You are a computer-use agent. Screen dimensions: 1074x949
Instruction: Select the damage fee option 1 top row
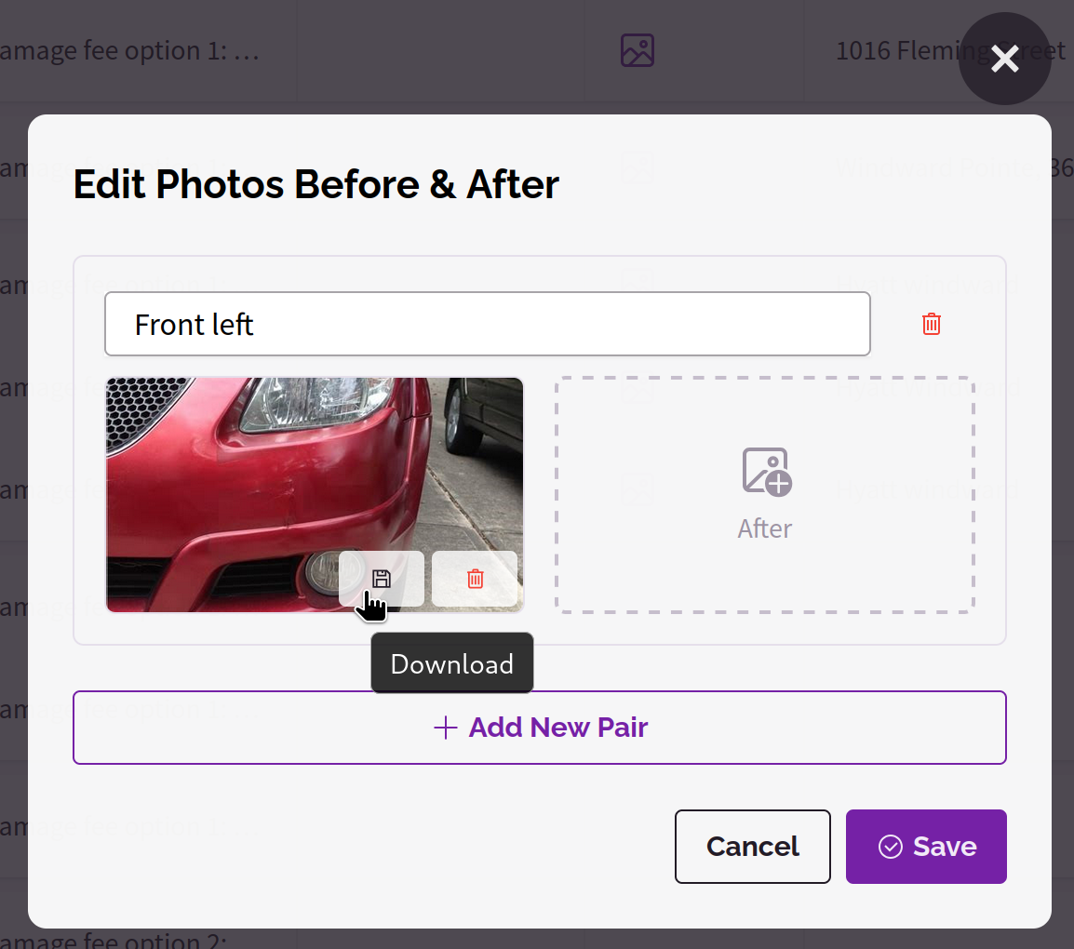(129, 50)
